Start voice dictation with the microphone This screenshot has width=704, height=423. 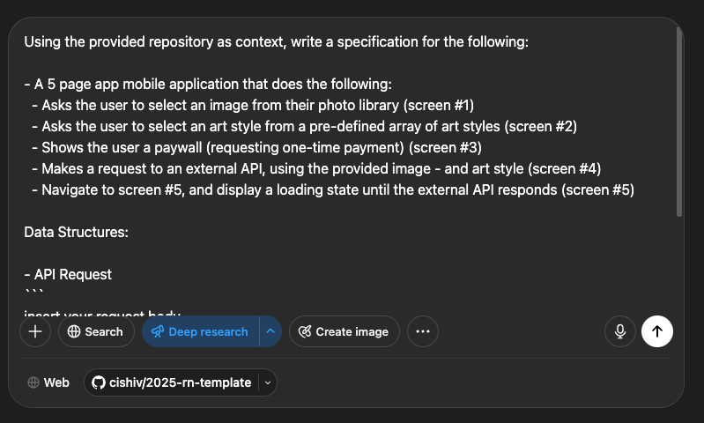620,331
